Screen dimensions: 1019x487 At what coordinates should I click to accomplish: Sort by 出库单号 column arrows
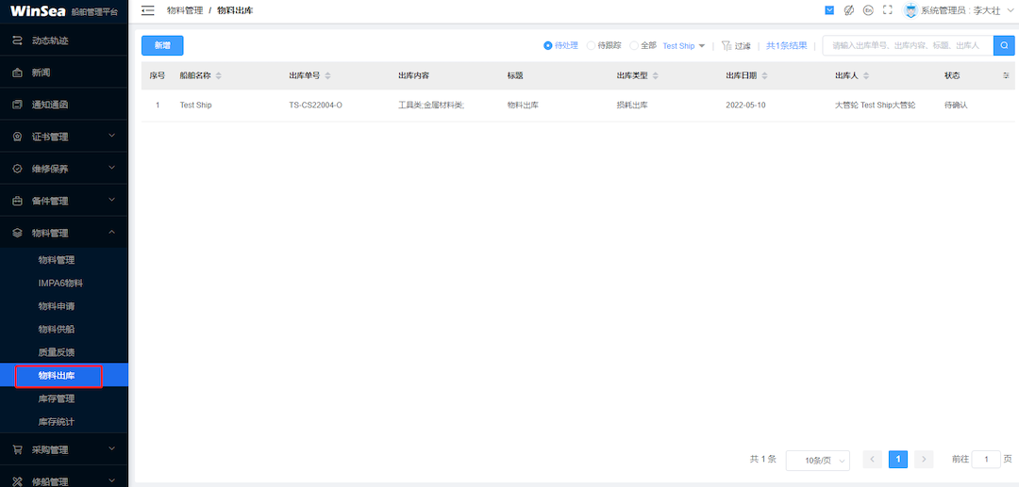327,76
